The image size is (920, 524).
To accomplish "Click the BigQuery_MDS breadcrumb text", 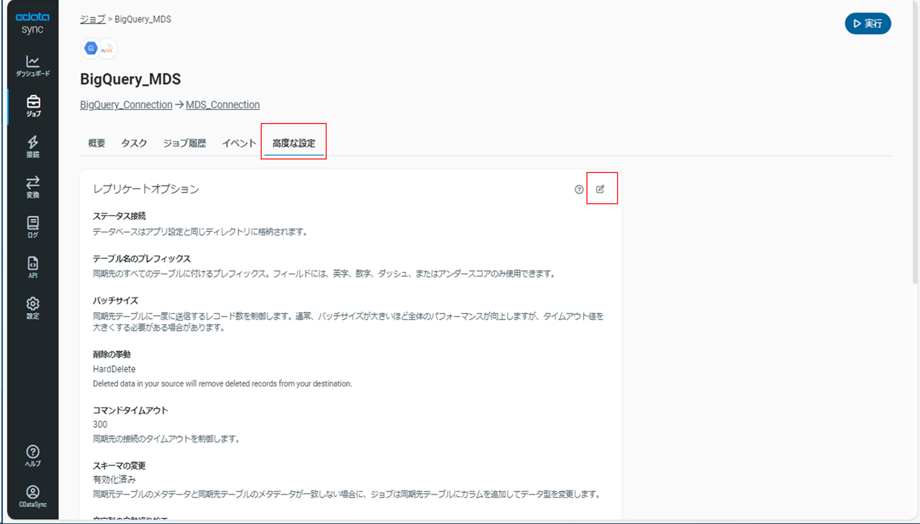I will point(143,19).
